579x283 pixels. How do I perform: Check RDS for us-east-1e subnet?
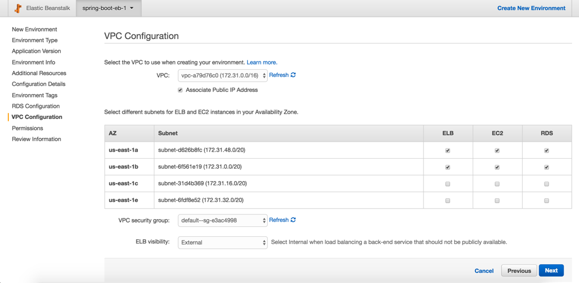click(x=546, y=201)
